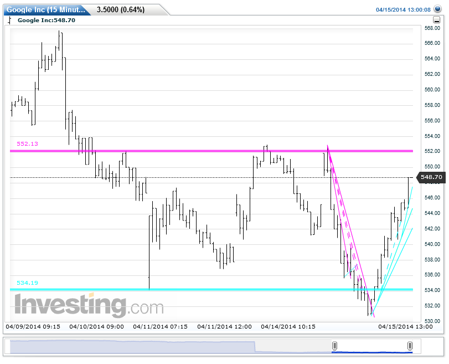Click the 530.00 price axis label

[432, 321]
